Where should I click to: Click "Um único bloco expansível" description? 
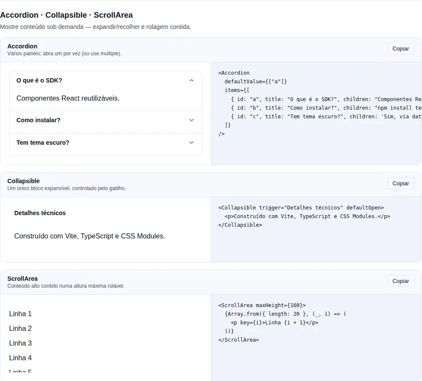67,188
